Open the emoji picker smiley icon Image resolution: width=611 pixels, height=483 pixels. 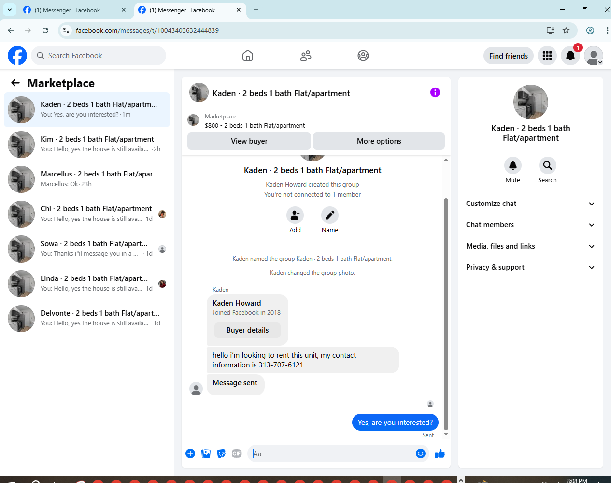point(421,454)
